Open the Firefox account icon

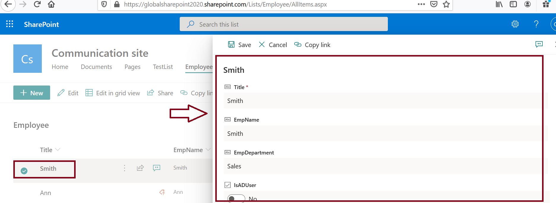528,4
